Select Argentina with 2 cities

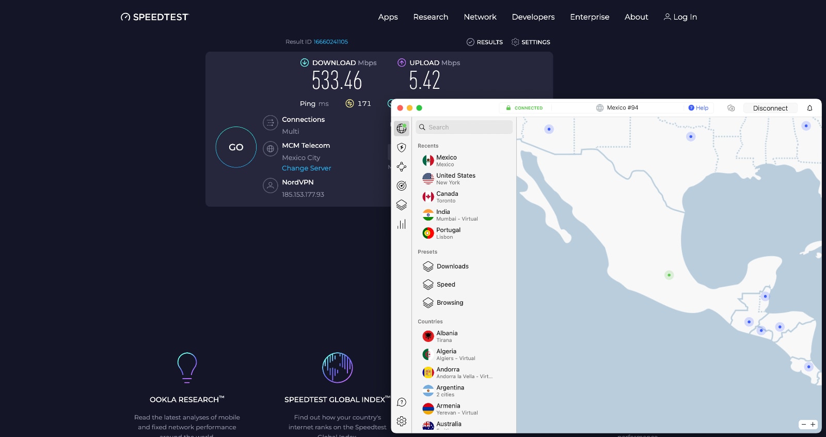coord(464,391)
